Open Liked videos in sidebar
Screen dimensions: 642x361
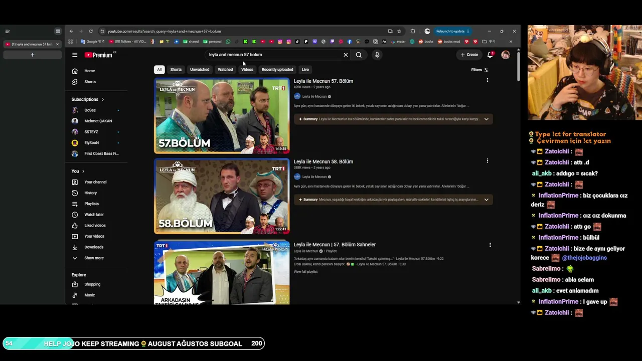coord(95,226)
